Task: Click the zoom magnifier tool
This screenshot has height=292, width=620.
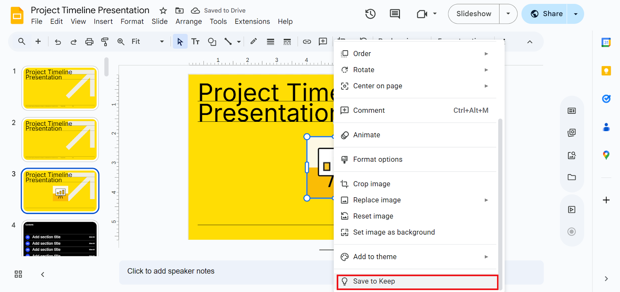Action: click(121, 42)
